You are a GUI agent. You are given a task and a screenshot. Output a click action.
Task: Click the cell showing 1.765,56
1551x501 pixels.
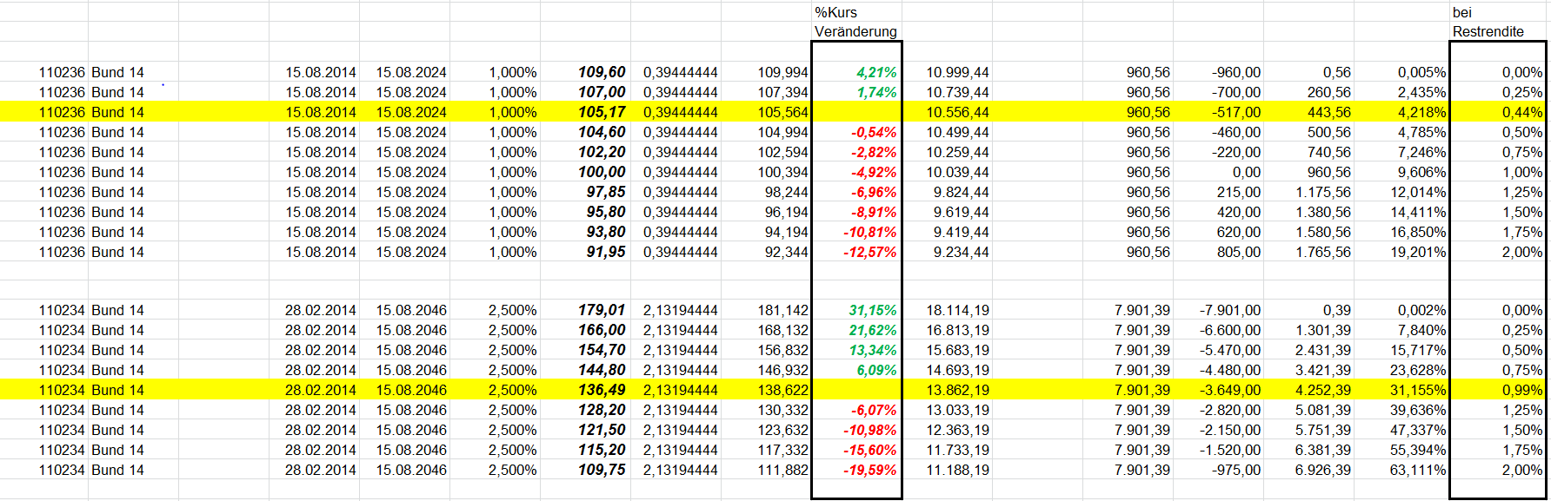point(1308,252)
